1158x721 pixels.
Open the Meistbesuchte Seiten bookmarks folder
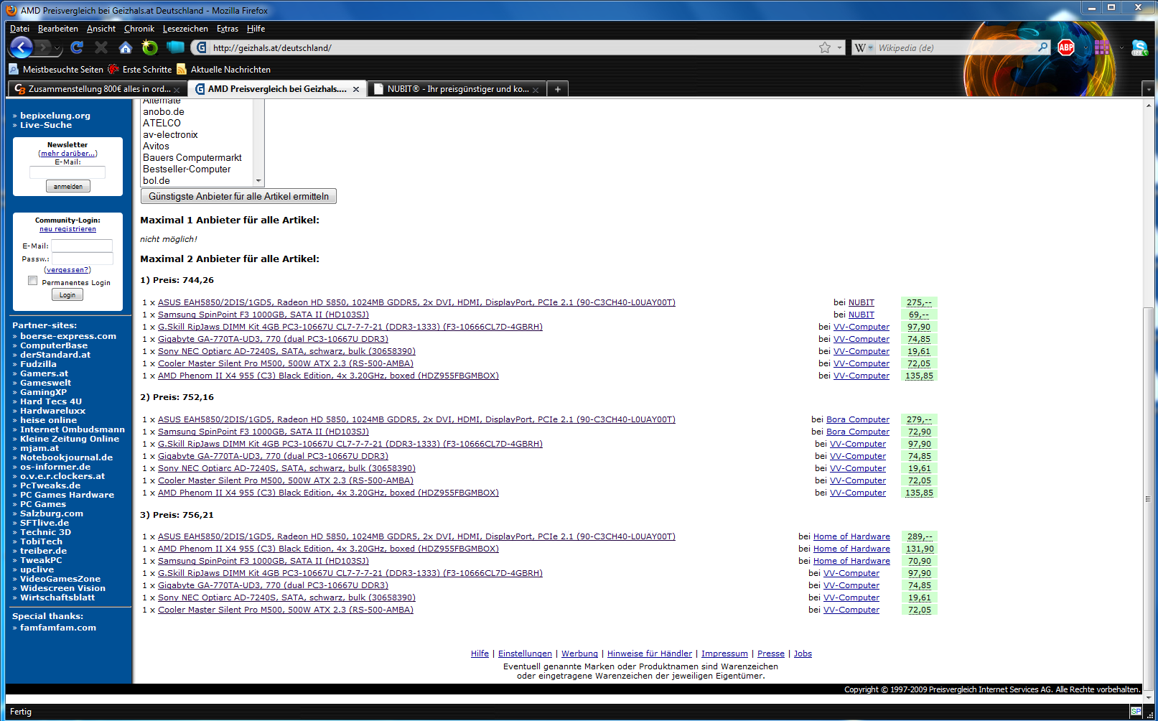point(56,69)
